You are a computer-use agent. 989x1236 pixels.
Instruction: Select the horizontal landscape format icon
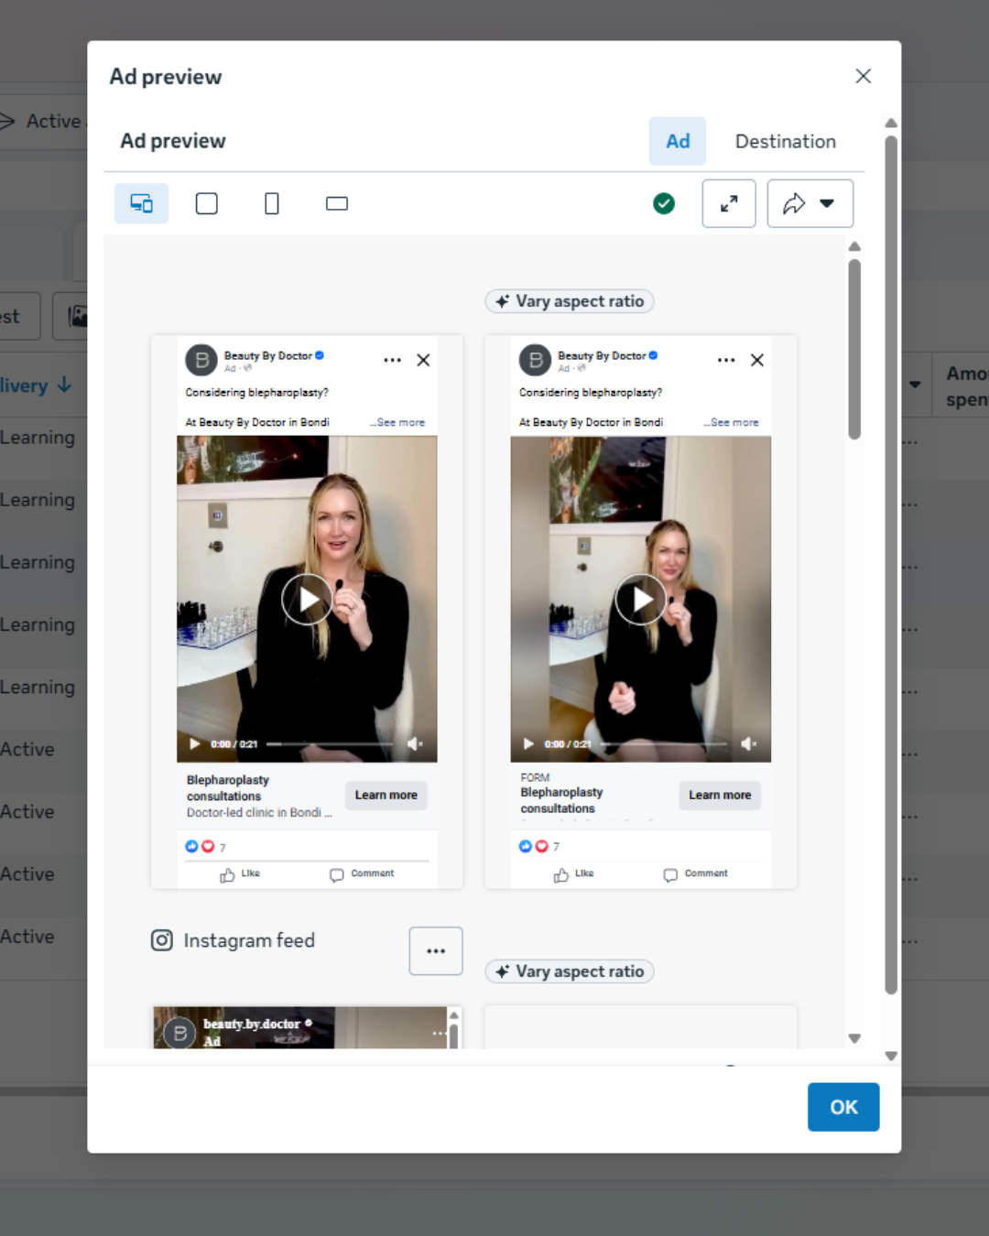click(x=337, y=203)
